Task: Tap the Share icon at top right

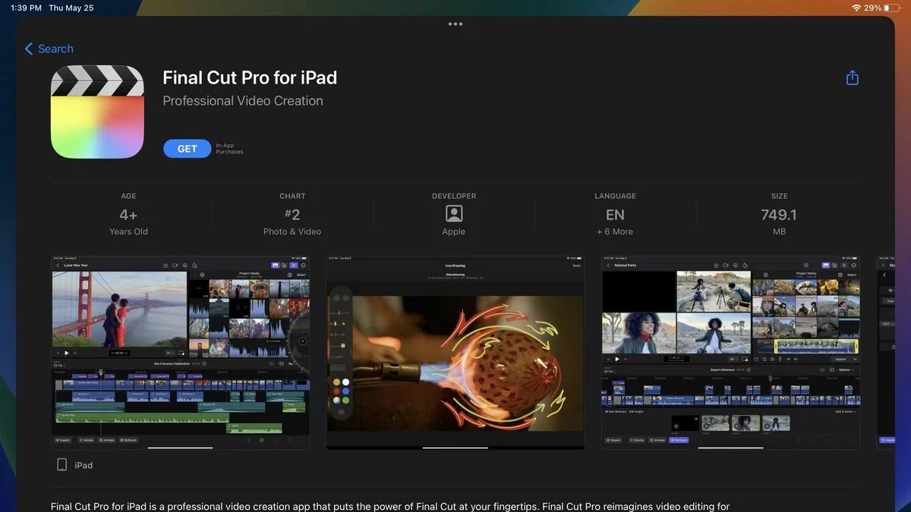Action: click(x=852, y=77)
